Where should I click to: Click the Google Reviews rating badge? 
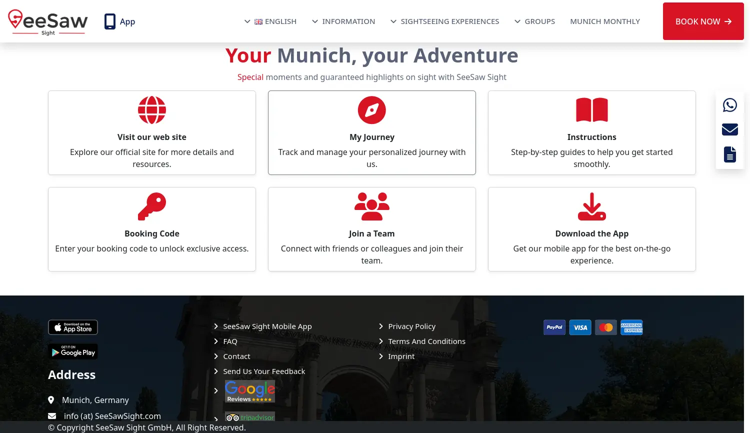click(250, 390)
